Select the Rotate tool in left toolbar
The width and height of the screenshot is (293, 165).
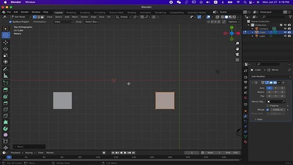[x=5, y=49]
